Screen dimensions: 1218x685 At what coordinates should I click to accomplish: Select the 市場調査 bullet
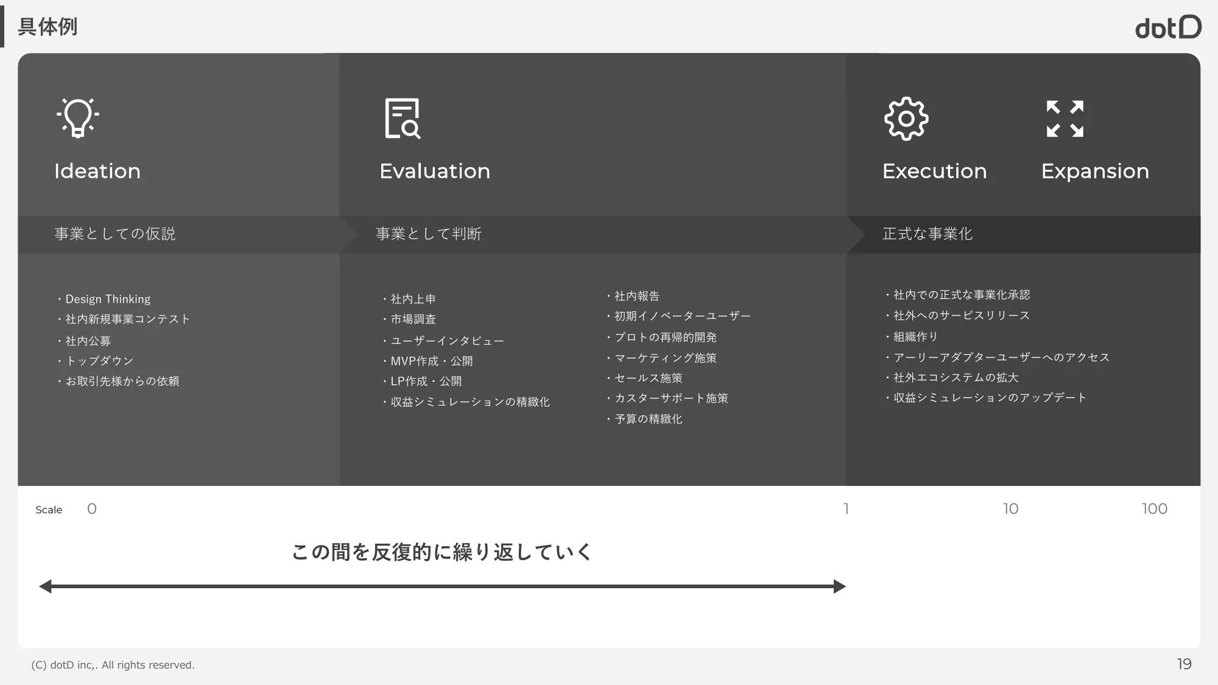coord(409,319)
